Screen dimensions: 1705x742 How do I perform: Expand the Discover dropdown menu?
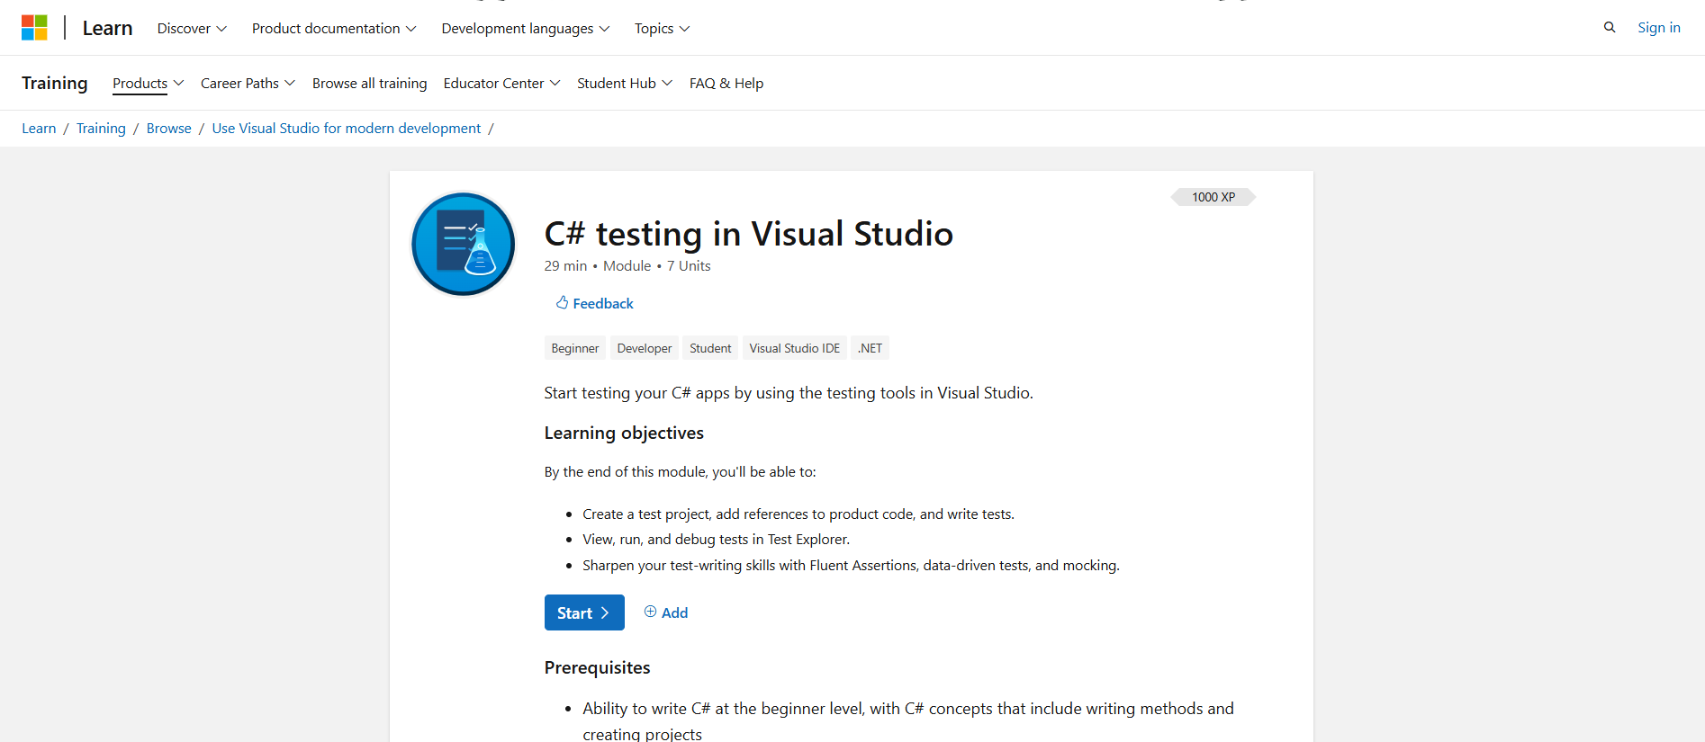point(192,29)
